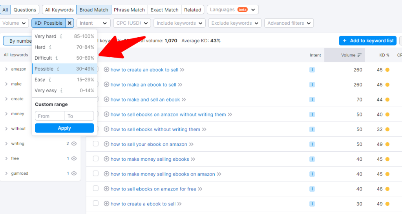
Task: Open the Volume filter dropdown
Action: coord(14,23)
